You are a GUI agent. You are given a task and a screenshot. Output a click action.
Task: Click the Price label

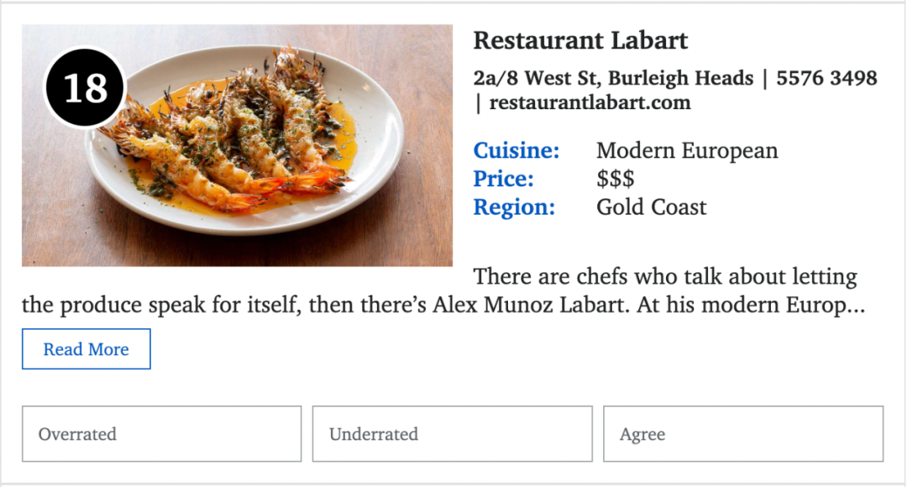pos(503,179)
